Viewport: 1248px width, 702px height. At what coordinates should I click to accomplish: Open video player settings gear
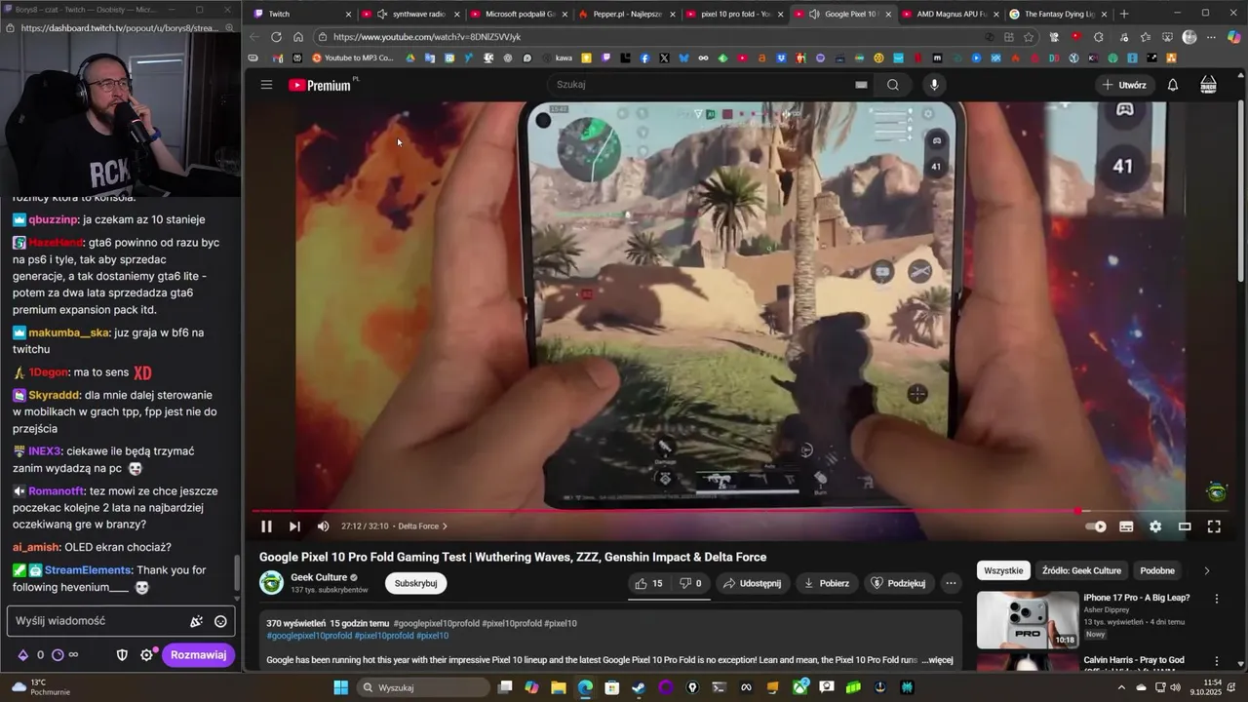pyautogui.click(x=1155, y=526)
